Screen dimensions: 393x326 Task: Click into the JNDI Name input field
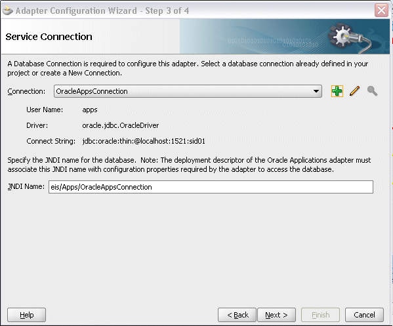click(x=211, y=187)
